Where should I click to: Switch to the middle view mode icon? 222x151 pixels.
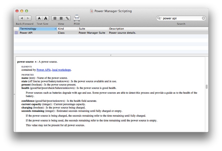click(x=61, y=18)
